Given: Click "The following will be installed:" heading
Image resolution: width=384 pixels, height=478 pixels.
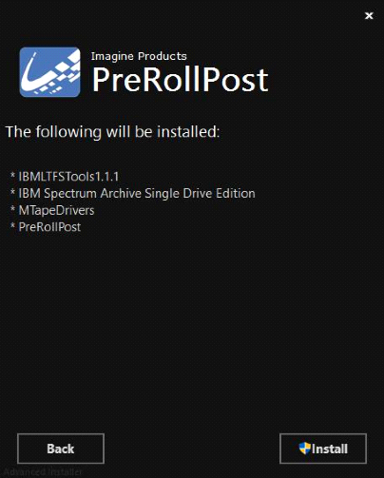Looking at the screenshot, I should [113, 132].
